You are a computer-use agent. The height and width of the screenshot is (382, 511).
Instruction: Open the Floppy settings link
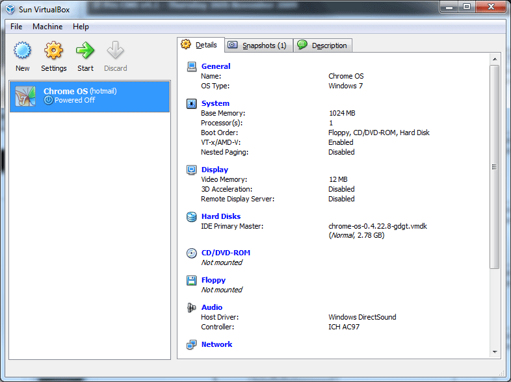pos(213,281)
